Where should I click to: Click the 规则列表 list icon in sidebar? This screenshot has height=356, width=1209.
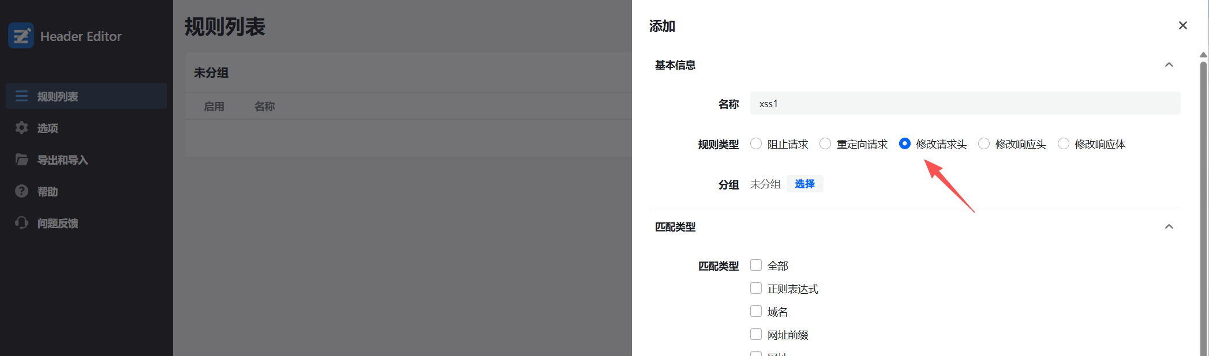click(x=22, y=96)
